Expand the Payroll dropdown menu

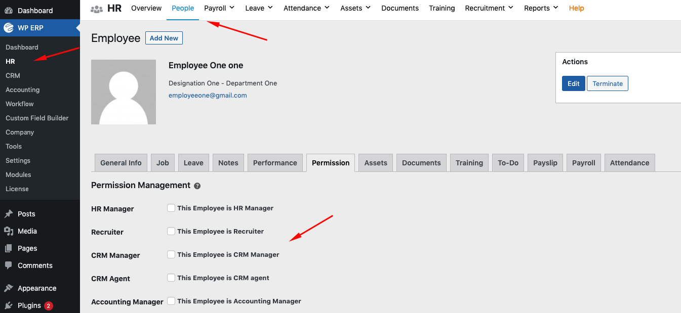(x=219, y=8)
